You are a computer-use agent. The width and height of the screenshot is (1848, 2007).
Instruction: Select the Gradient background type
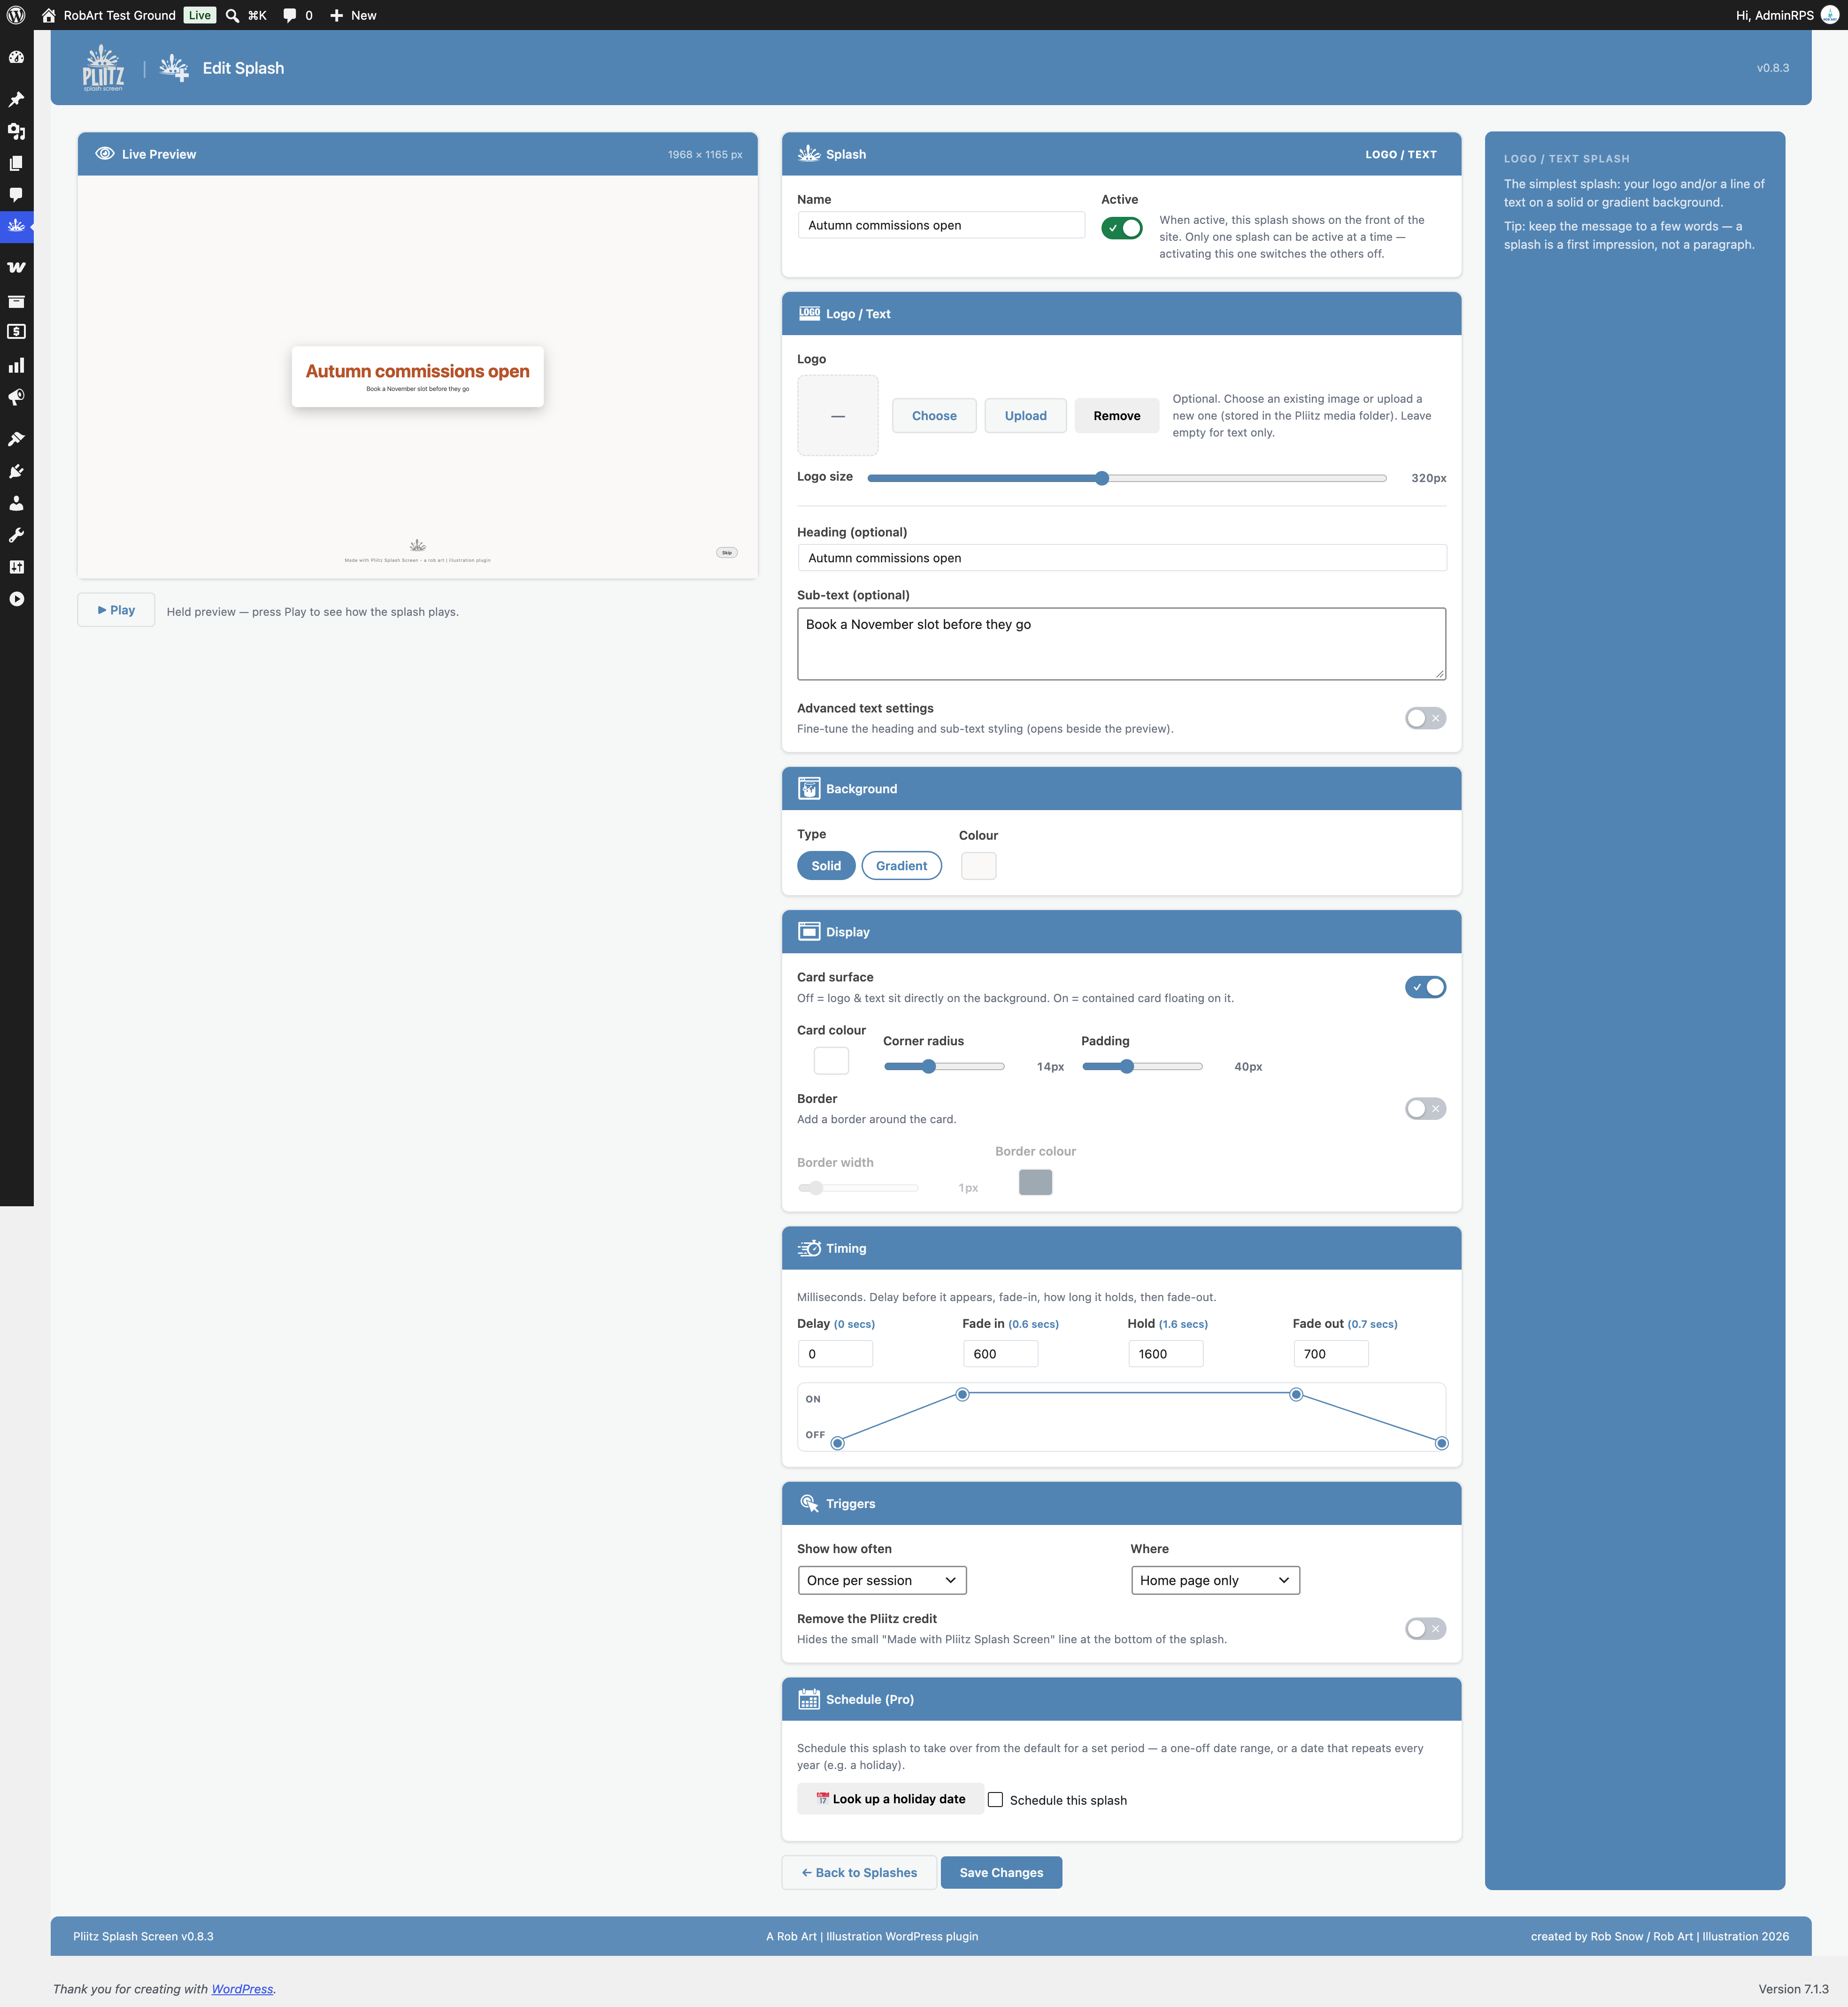pos(901,866)
